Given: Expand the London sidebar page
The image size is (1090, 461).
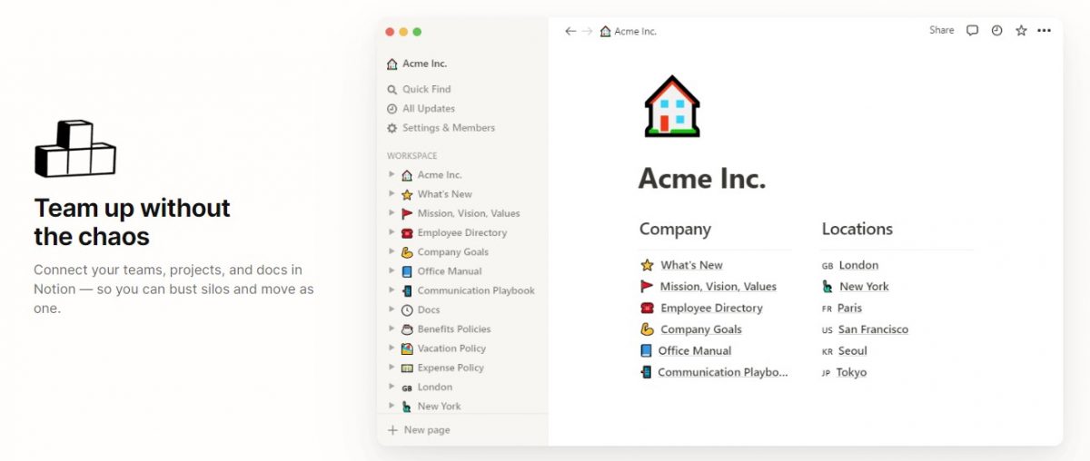Looking at the screenshot, I should point(391,387).
